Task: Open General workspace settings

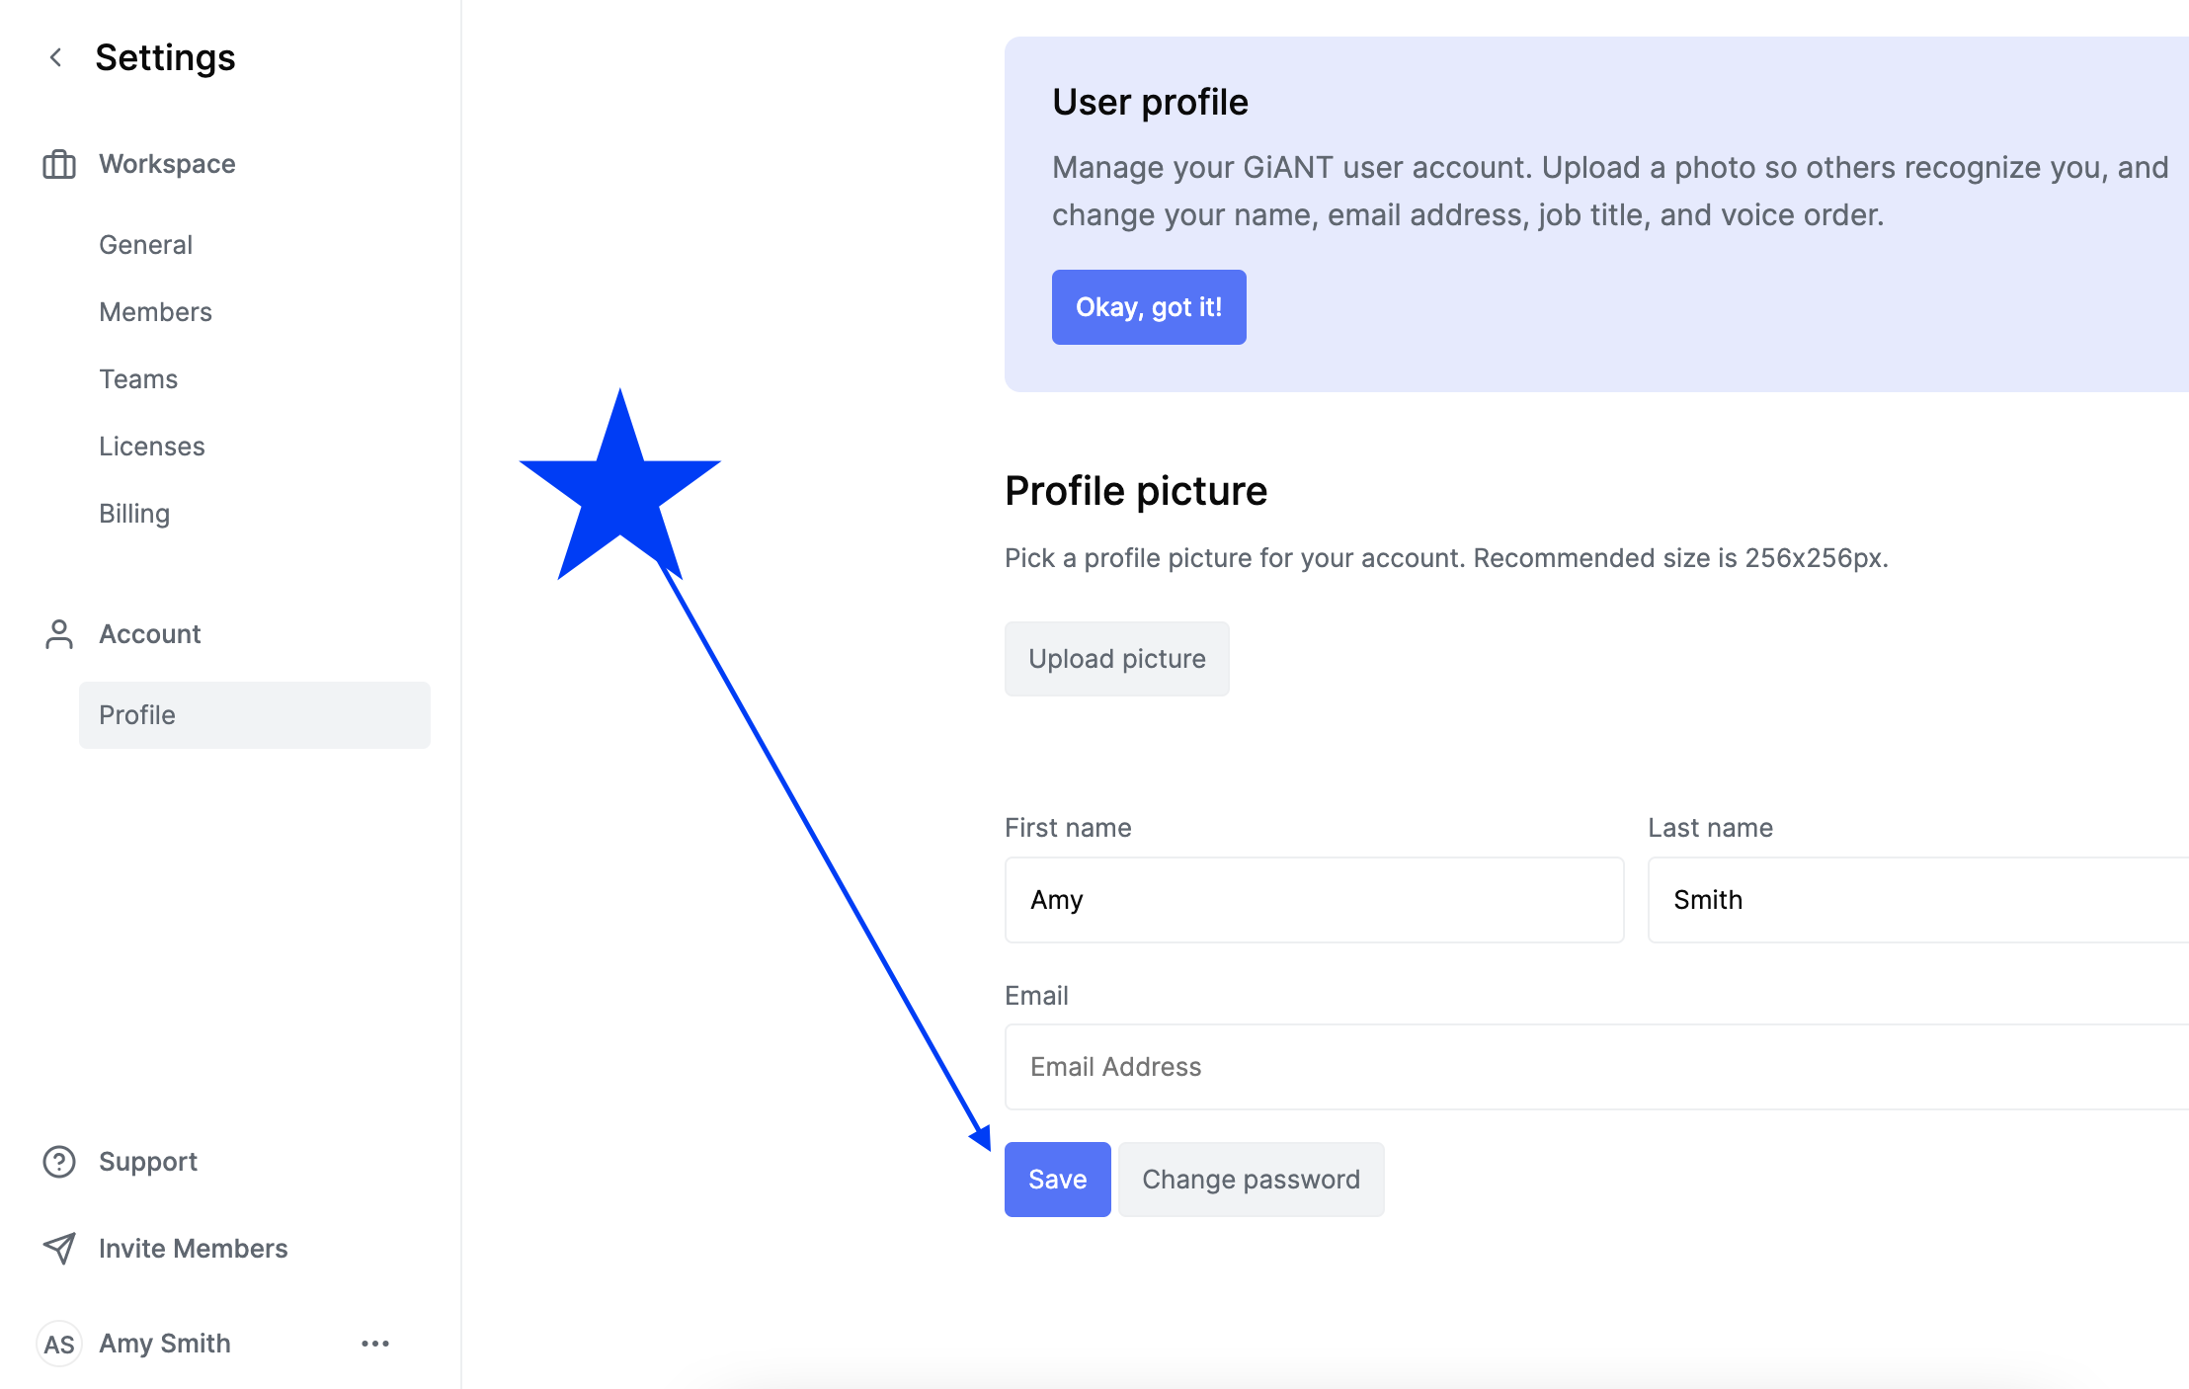Action: click(145, 245)
